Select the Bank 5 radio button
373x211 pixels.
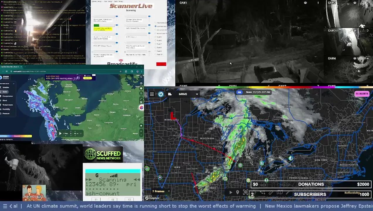(x=155, y=37)
